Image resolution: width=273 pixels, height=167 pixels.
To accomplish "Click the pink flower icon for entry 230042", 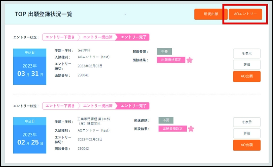I will [x=191, y=129].
